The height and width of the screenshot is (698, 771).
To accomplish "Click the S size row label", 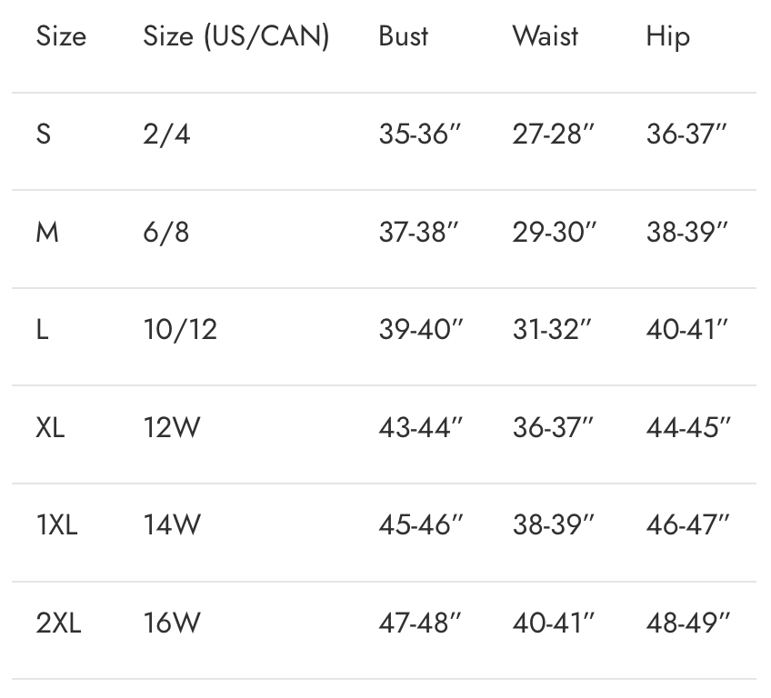I will (x=44, y=135).
